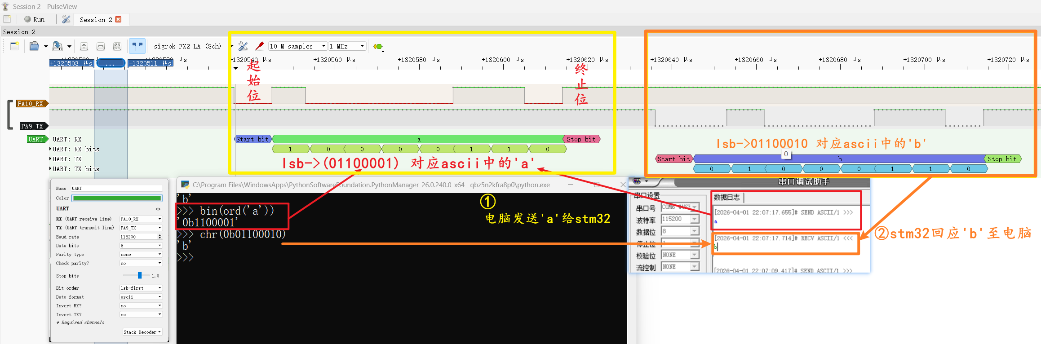Expand the save options dropdown arrow
Image resolution: width=1041 pixels, height=344 pixels.
[69, 46]
